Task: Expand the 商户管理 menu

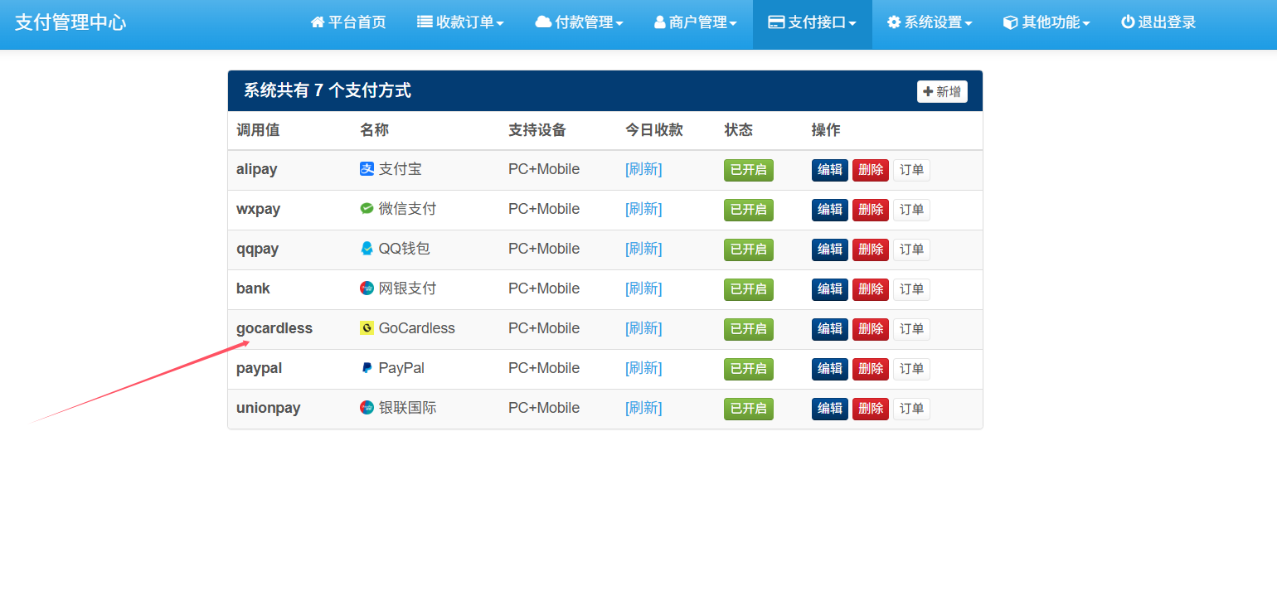Action: 695,22
